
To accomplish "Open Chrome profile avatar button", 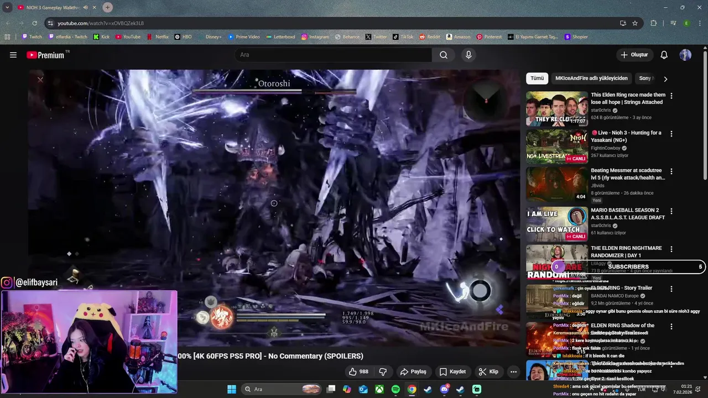I will coord(686,23).
